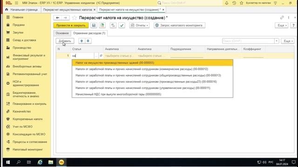298x167 pixels.
Task: Add document to favorites with star
Action: (x=74, y=18)
